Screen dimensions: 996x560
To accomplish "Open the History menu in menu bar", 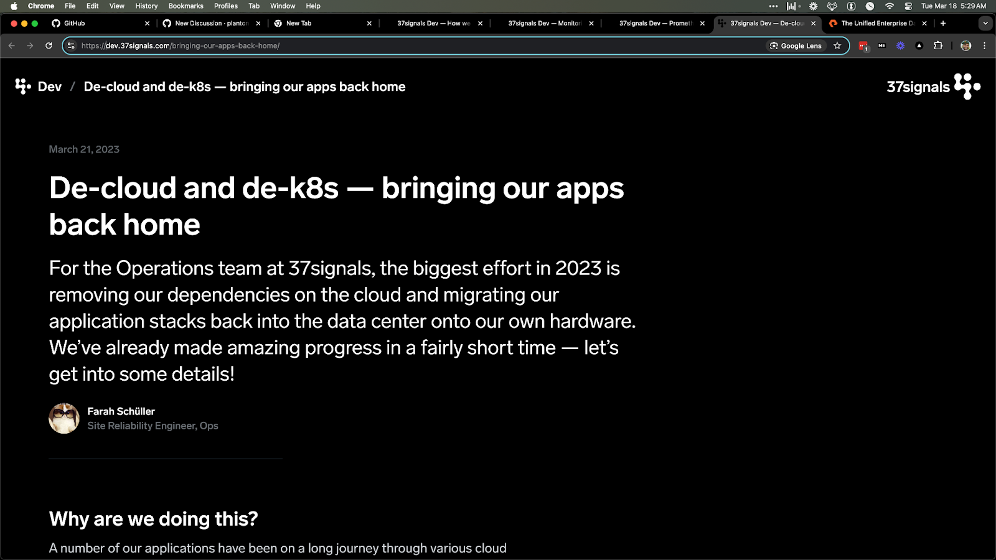I will (x=146, y=6).
